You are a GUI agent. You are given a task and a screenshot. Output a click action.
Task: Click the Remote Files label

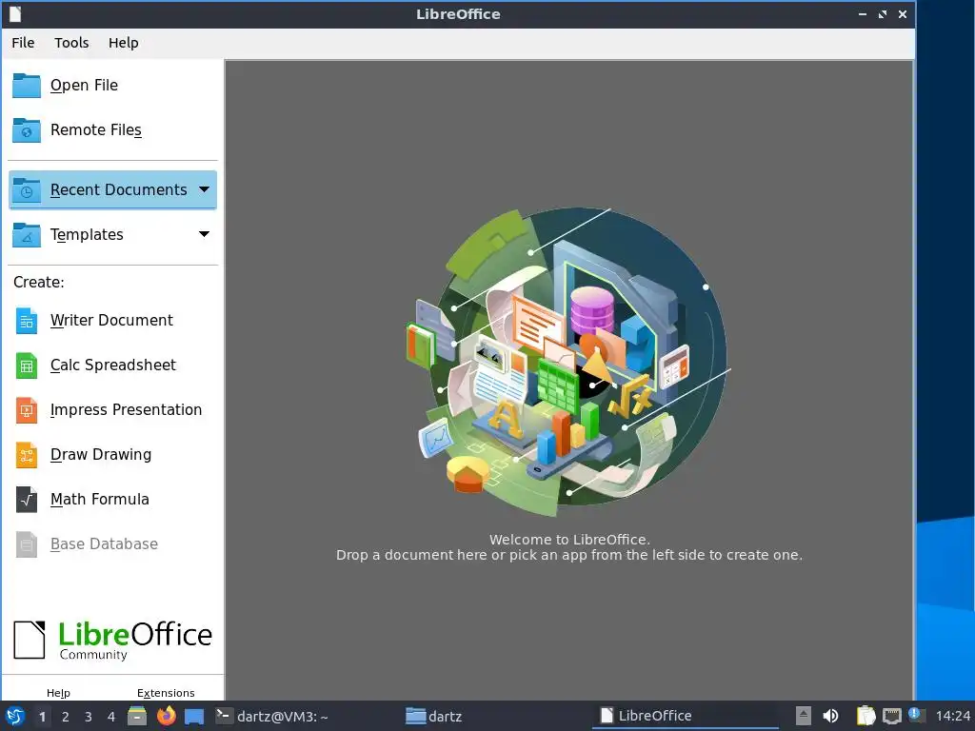[x=96, y=129]
